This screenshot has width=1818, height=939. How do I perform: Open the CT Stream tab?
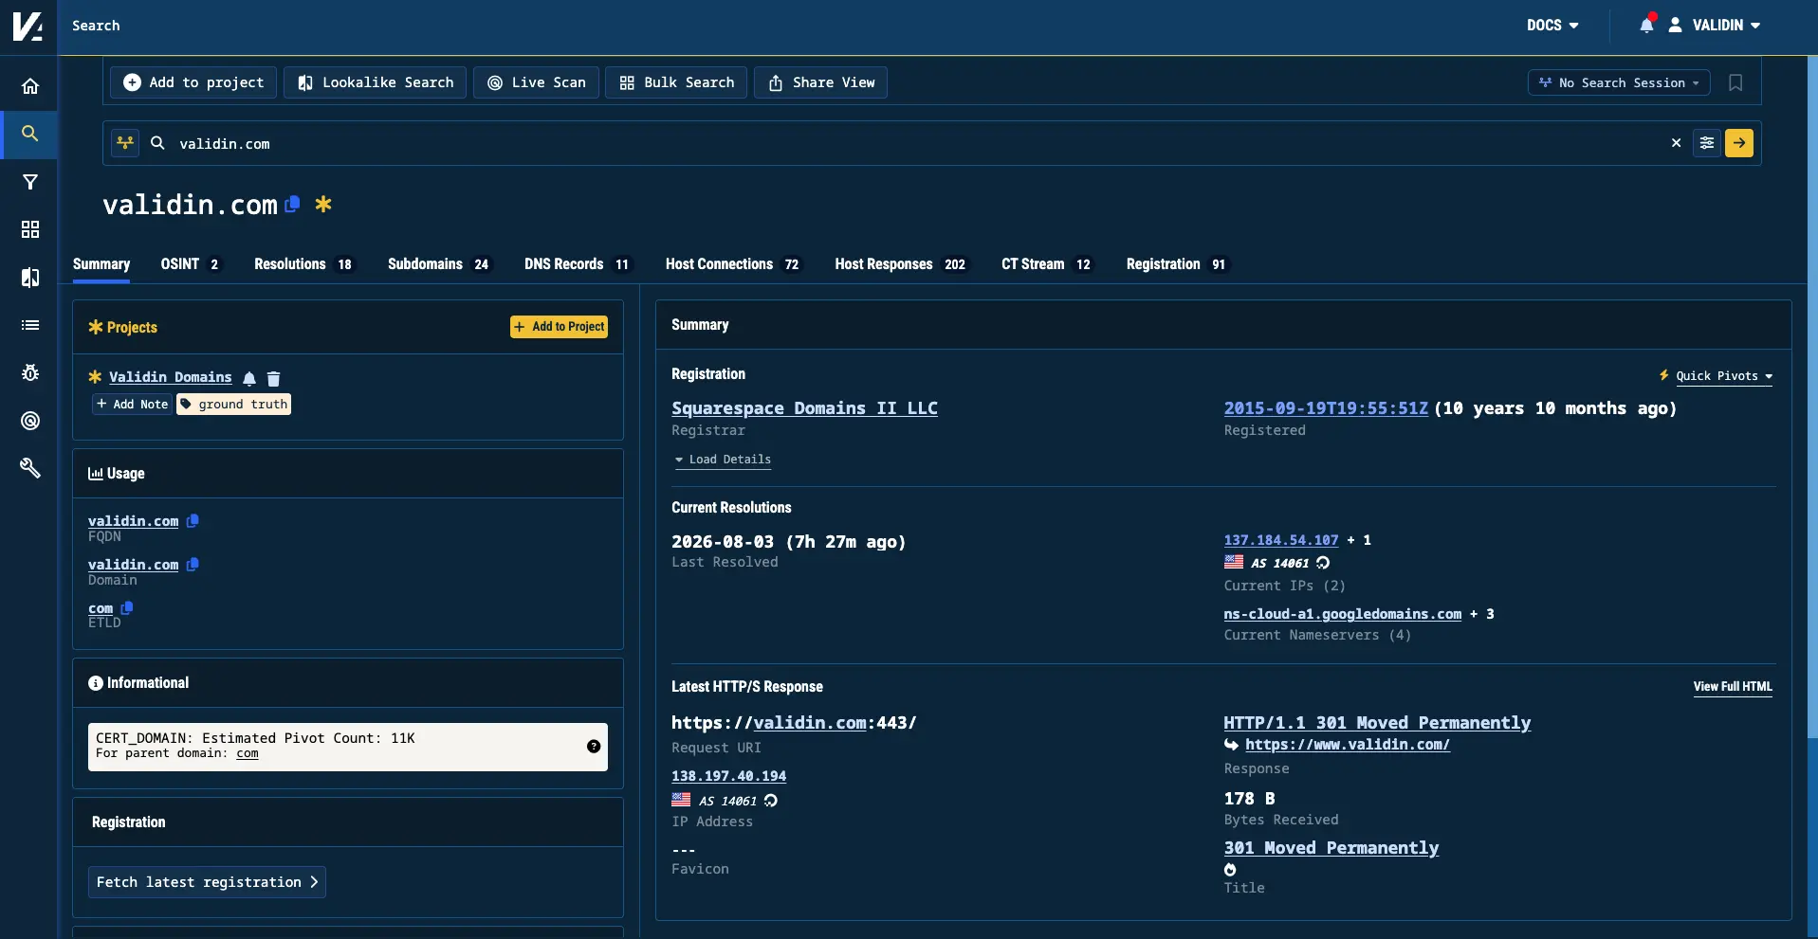click(1046, 264)
